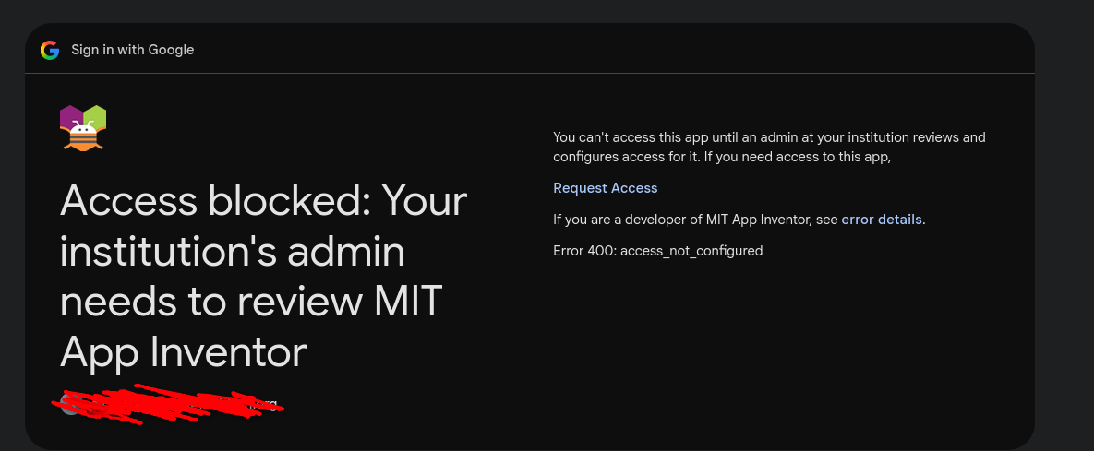Click the green hexagon of App Inventor logo
The image size is (1094, 451).
coord(96,116)
